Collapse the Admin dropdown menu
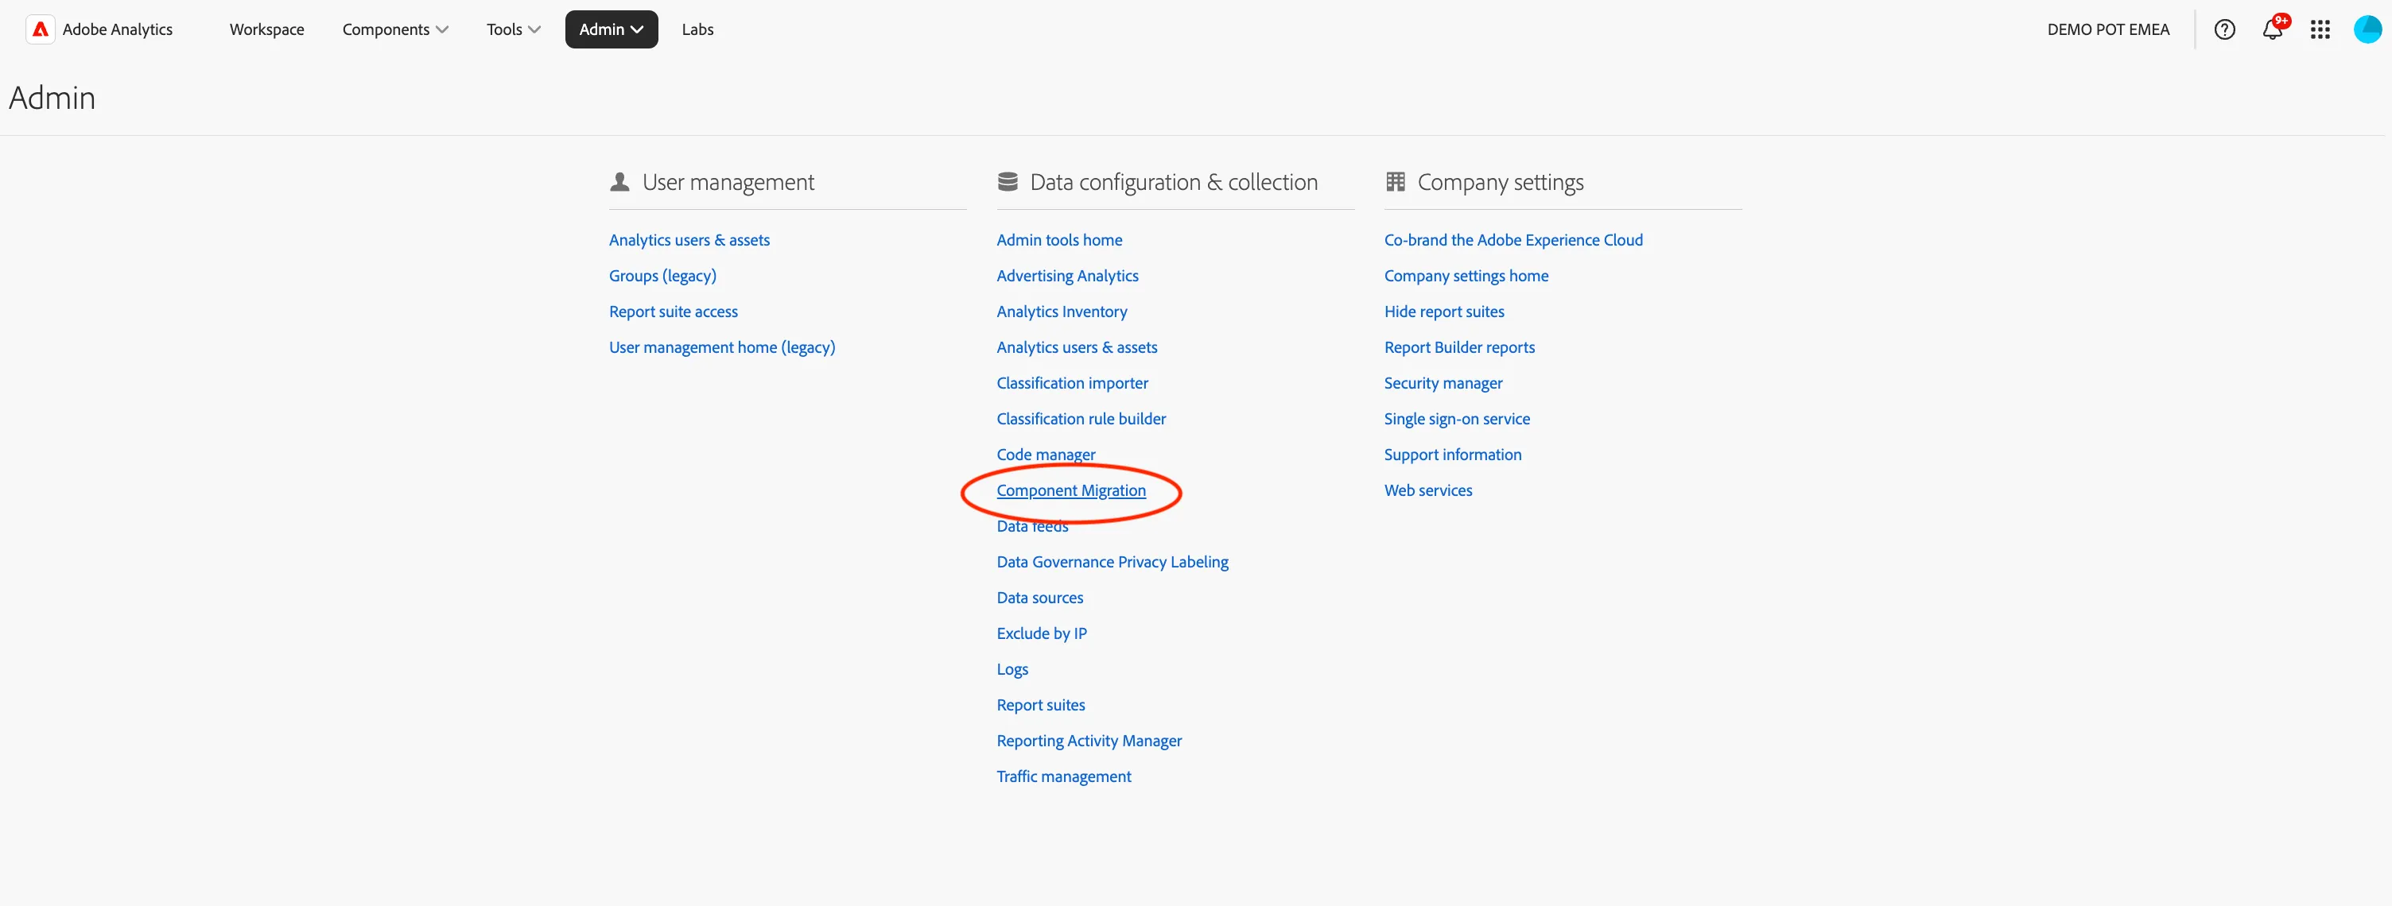The image size is (2392, 906). pos(611,29)
